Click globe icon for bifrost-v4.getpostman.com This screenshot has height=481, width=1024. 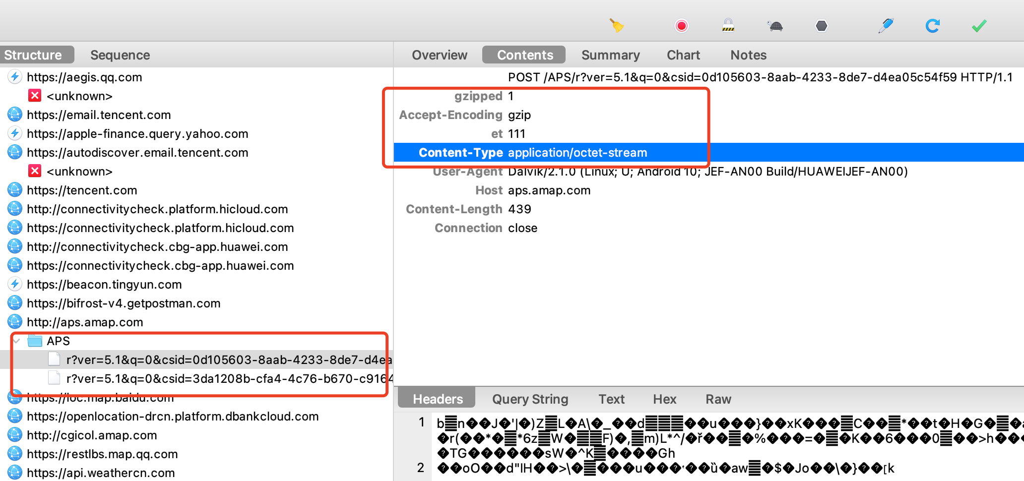(x=15, y=303)
